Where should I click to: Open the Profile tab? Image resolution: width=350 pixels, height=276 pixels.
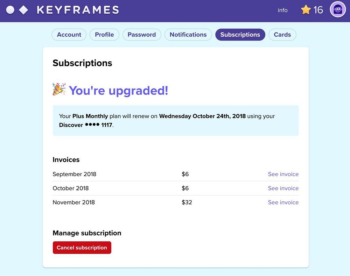[104, 35]
